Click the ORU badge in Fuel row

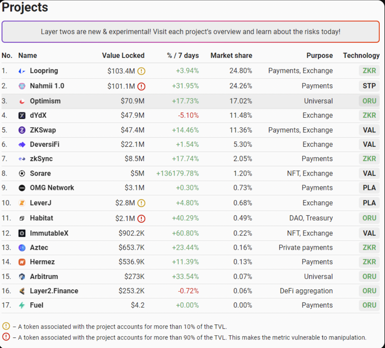369,305
